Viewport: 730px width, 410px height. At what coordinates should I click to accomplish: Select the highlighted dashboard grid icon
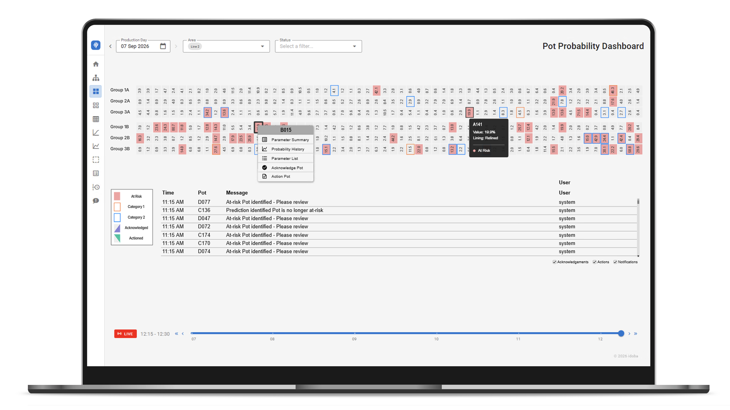(x=96, y=91)
